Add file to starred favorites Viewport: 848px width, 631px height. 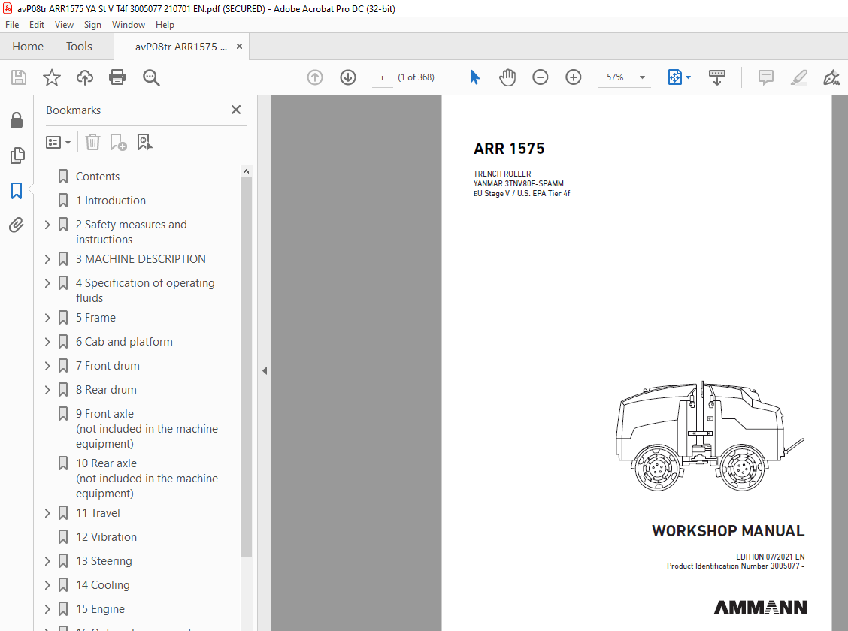[52, 77]
